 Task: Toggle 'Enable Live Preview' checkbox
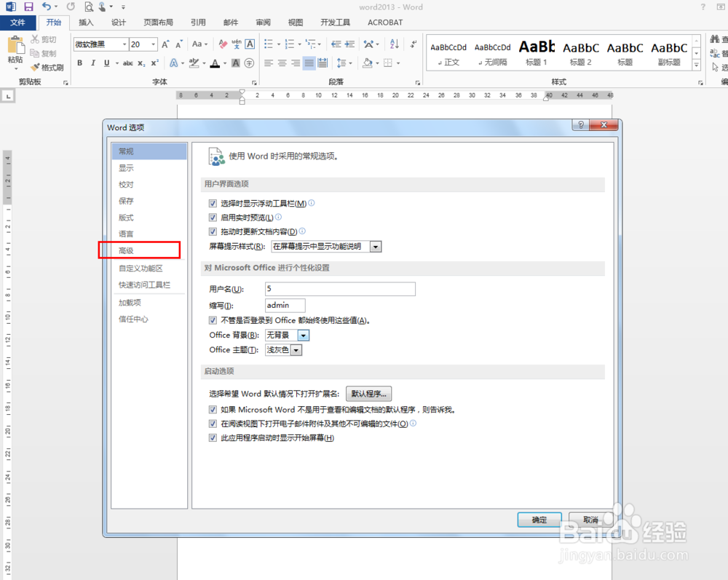tap(213, 217)
